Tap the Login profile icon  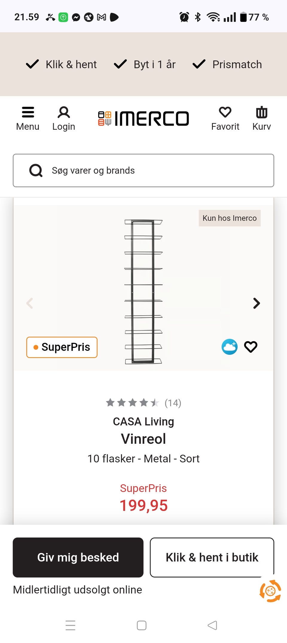click(x=64, y=118)
